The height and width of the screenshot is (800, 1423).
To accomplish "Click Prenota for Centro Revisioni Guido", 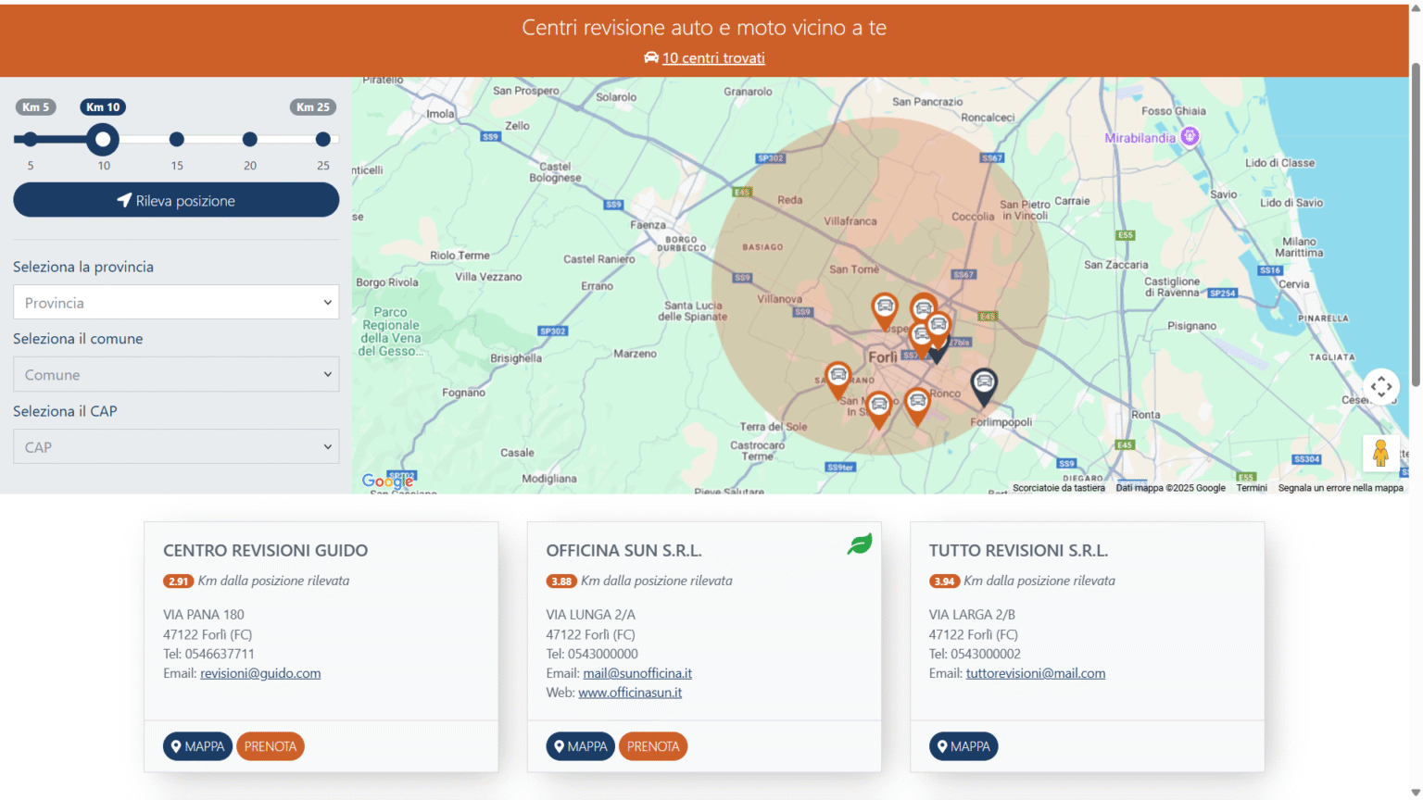I will tap(271, 746).
